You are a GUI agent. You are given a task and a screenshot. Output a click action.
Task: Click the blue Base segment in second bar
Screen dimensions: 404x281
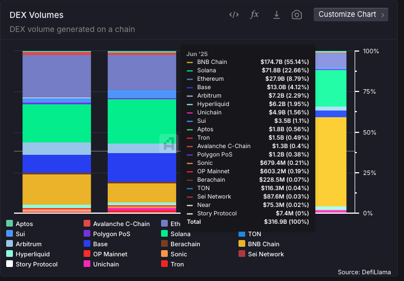142,167
